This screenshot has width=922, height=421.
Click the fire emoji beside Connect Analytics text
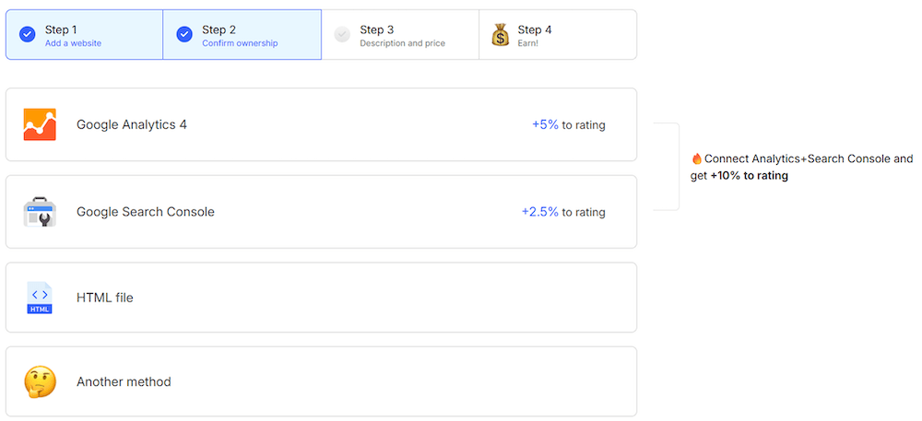697,158
